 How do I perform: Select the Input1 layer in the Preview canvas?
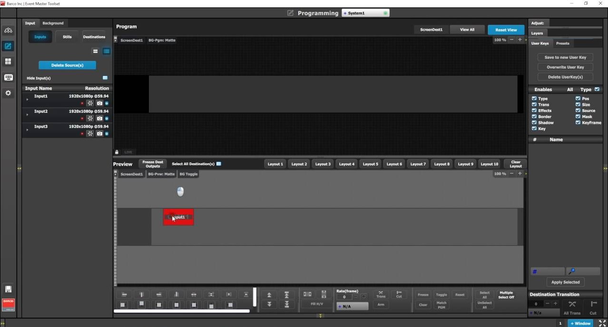(178, 217)
